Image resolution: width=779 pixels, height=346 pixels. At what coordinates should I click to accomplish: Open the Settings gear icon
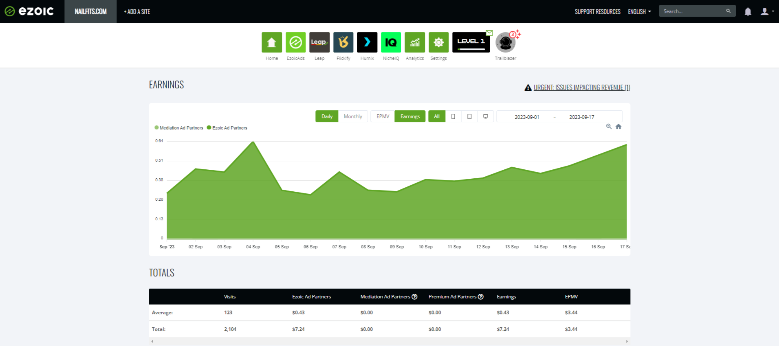click(x=438, y=42)
